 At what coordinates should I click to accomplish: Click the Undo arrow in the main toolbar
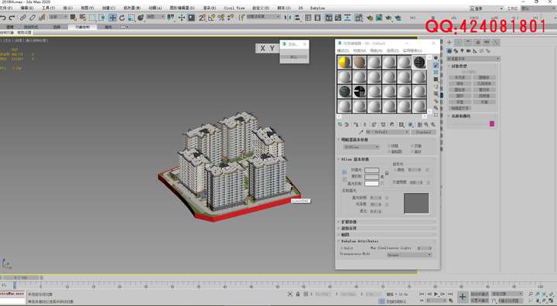pyautogui.click(x=3, y=18)
